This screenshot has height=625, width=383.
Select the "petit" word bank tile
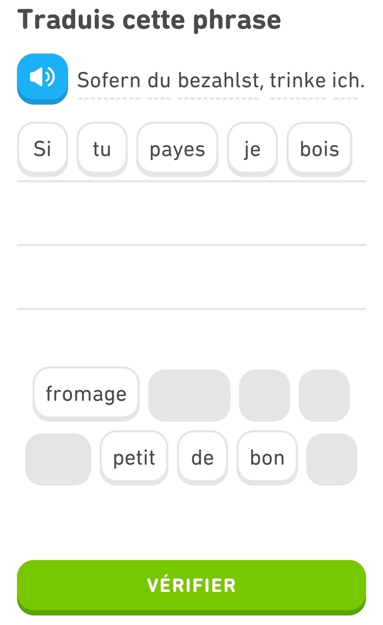(134, 458)
